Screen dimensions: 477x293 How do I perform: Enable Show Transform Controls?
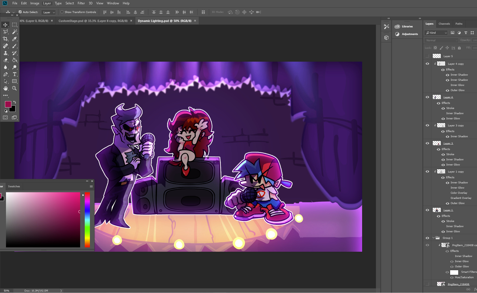coord(62,12)
